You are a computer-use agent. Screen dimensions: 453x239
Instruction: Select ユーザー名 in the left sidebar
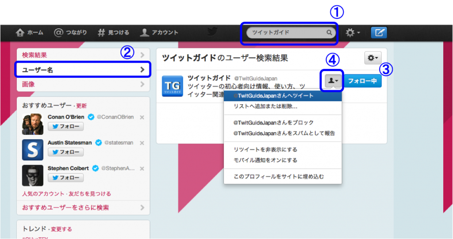(x=83, y=69)
